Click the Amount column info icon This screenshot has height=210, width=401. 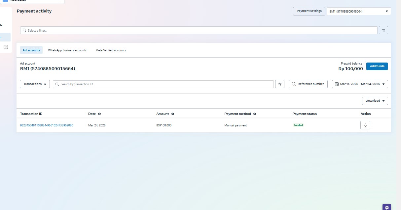point(173,114)
